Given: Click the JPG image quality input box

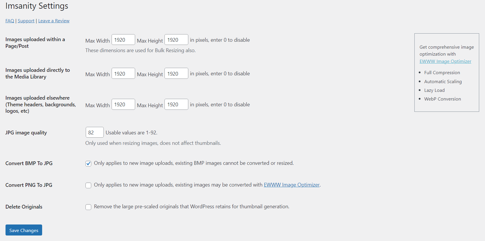Looking at the screenshot, I should click(94, 132).
